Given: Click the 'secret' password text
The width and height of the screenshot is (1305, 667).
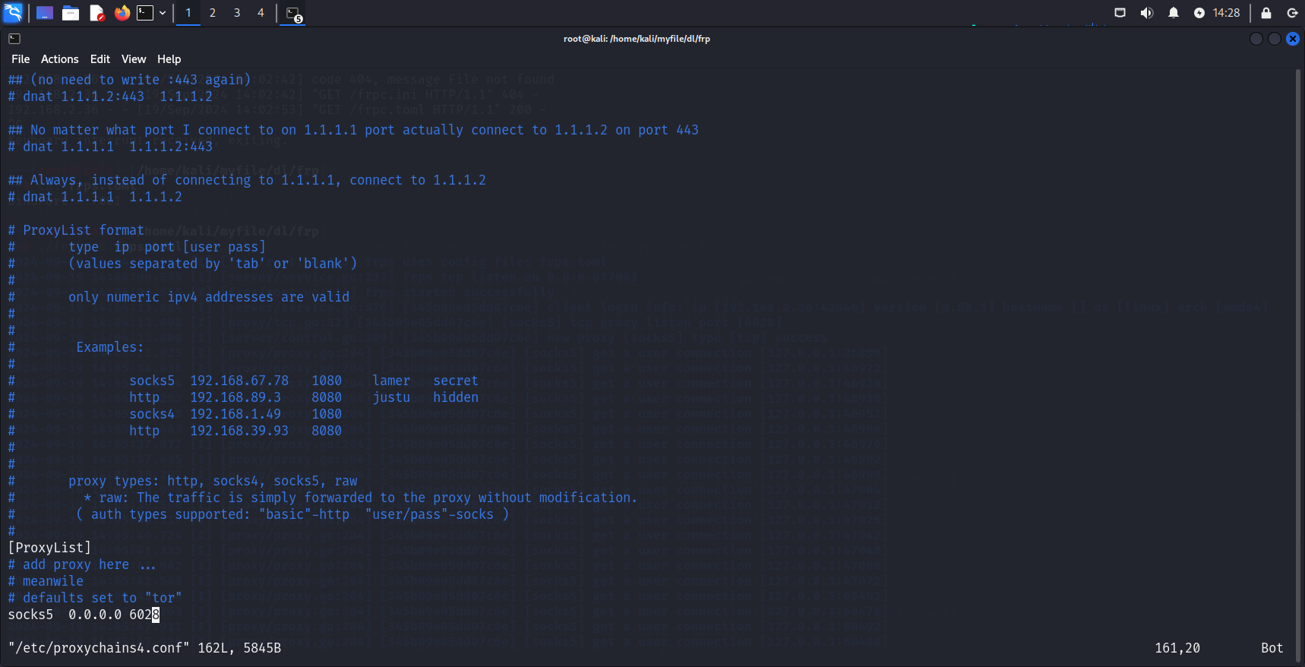Looking at the screenshot, I should (x=456, y=381).
